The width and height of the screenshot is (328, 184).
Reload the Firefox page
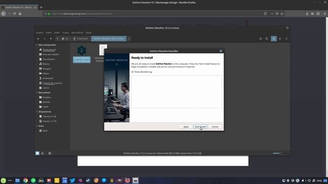coord(14,14)
